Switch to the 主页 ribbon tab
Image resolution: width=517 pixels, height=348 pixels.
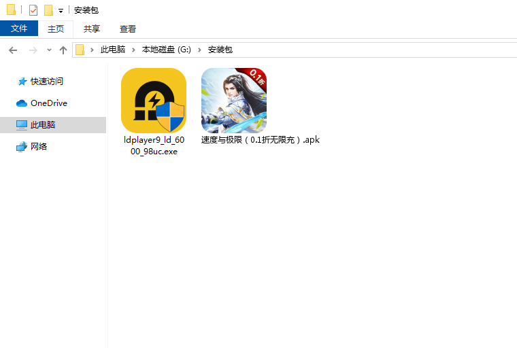[x=55, y=29]
